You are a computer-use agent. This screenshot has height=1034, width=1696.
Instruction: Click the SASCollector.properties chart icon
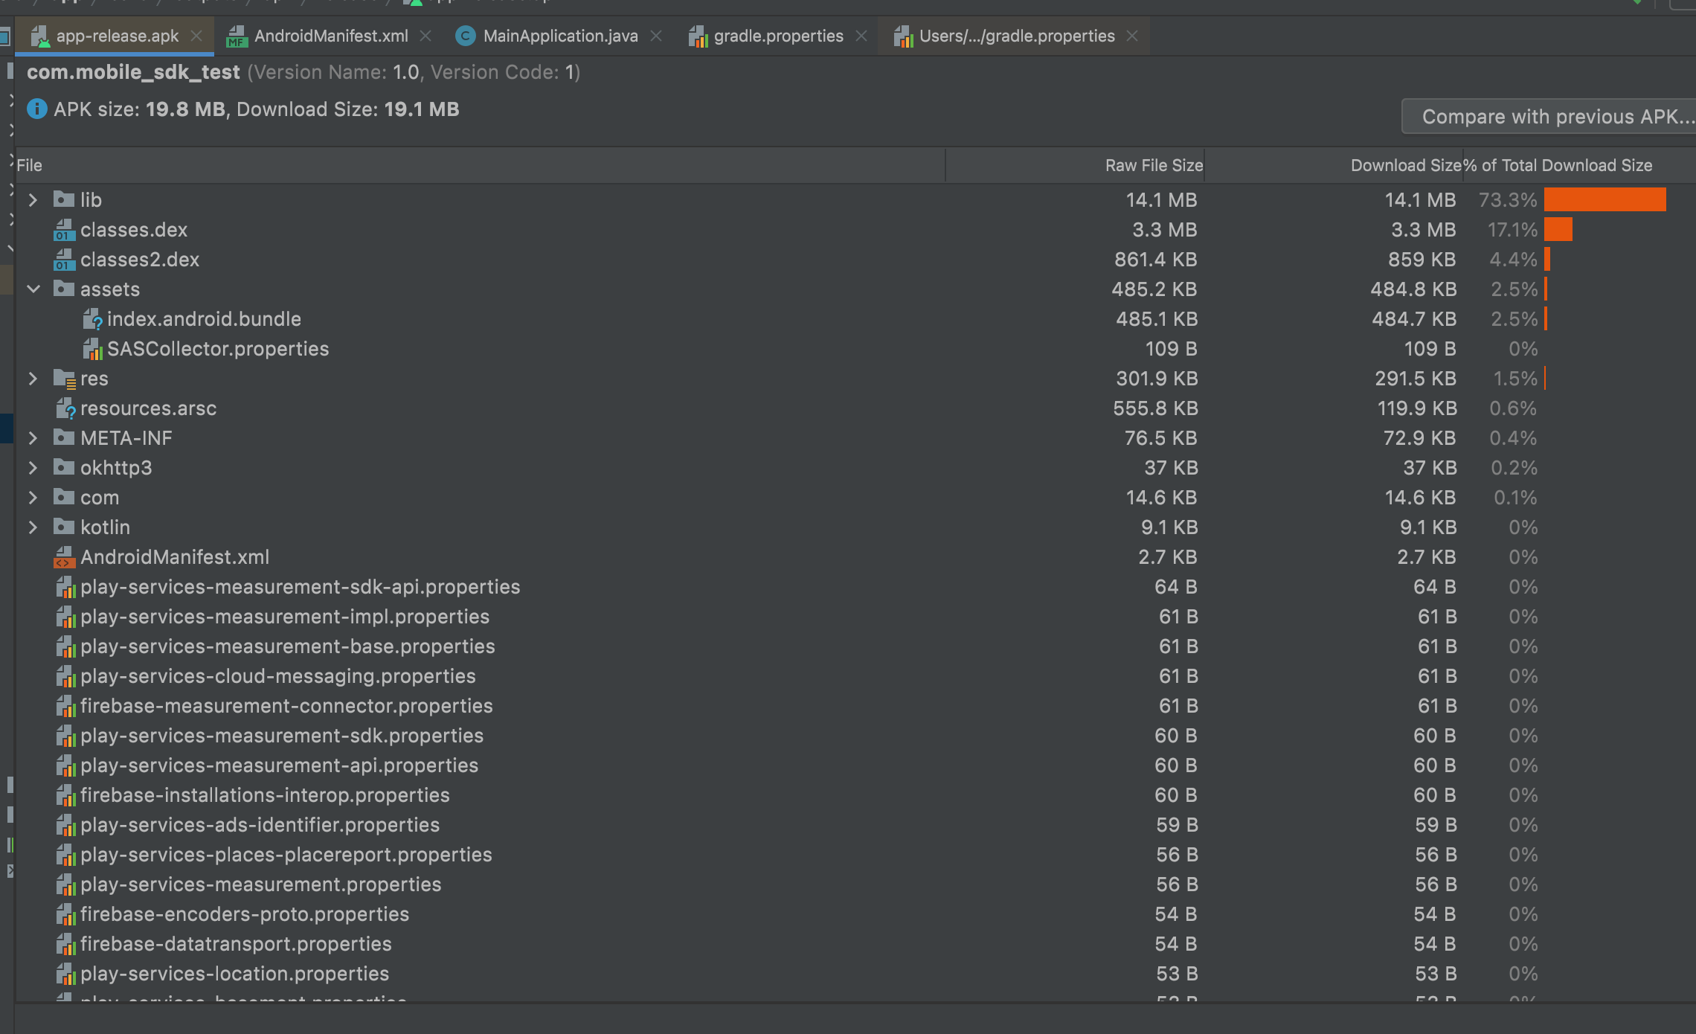click(94, 348)
